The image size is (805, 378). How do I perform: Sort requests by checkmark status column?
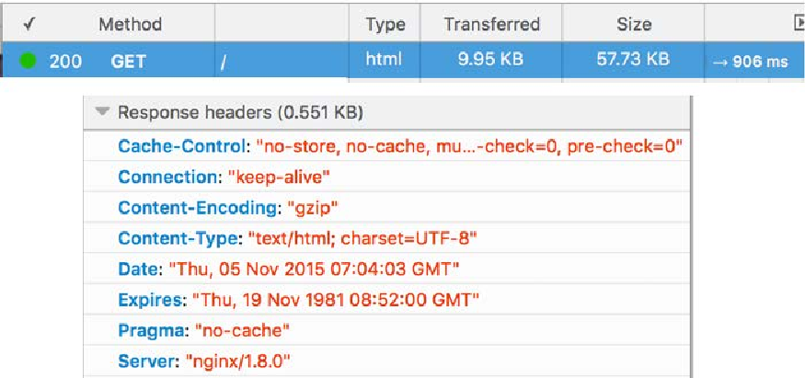(29, 24)
